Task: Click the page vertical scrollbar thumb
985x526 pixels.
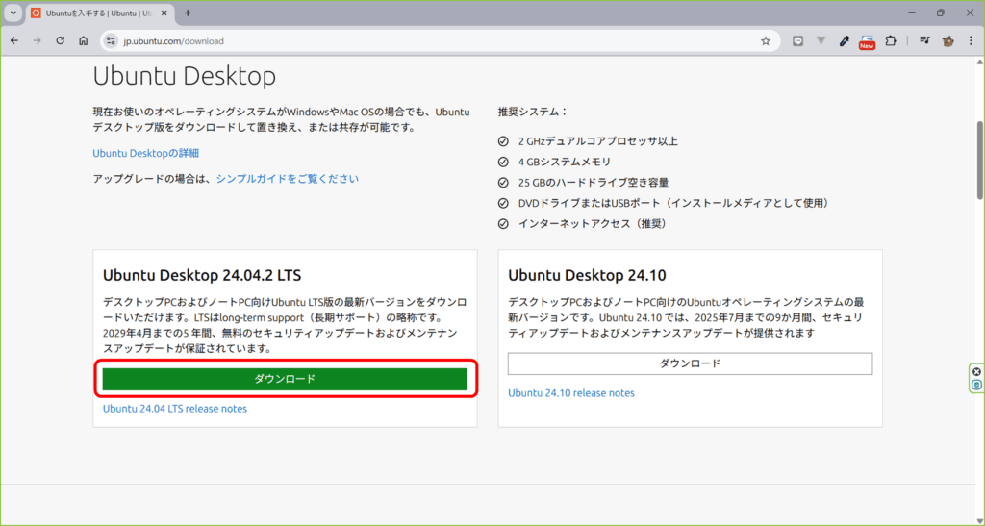Action: click(980, 160)
